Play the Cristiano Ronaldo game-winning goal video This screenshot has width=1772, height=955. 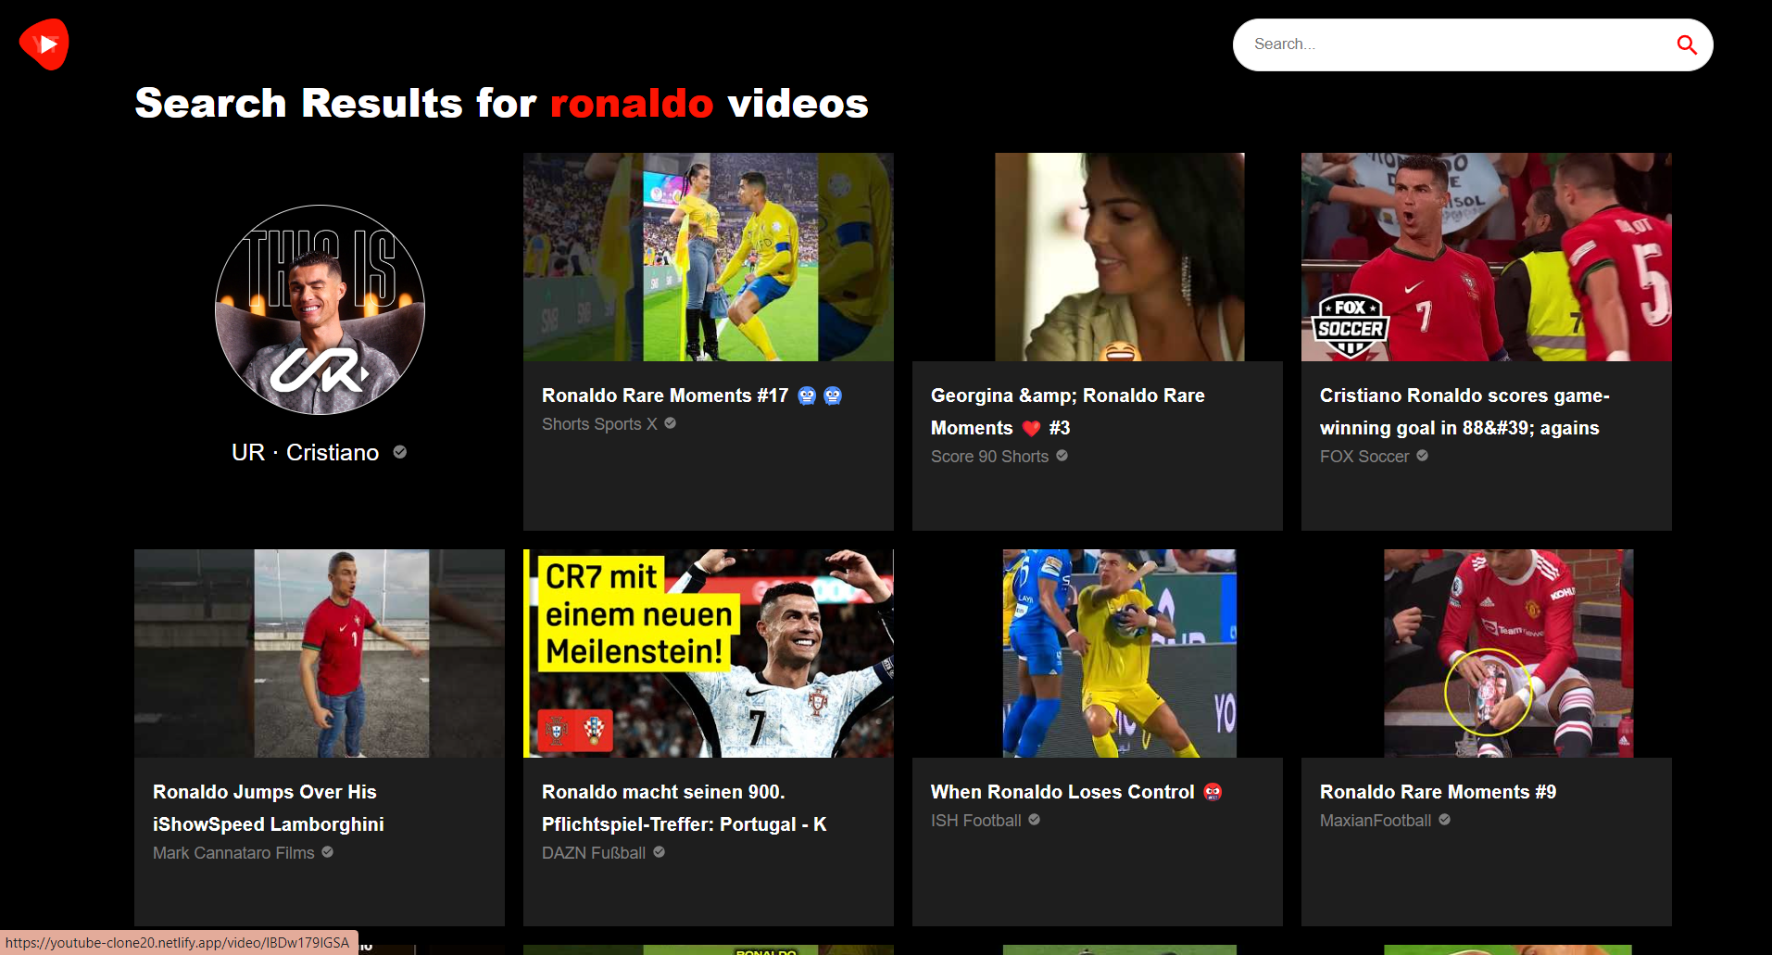pyautogui.click(x=1486, y=258)
